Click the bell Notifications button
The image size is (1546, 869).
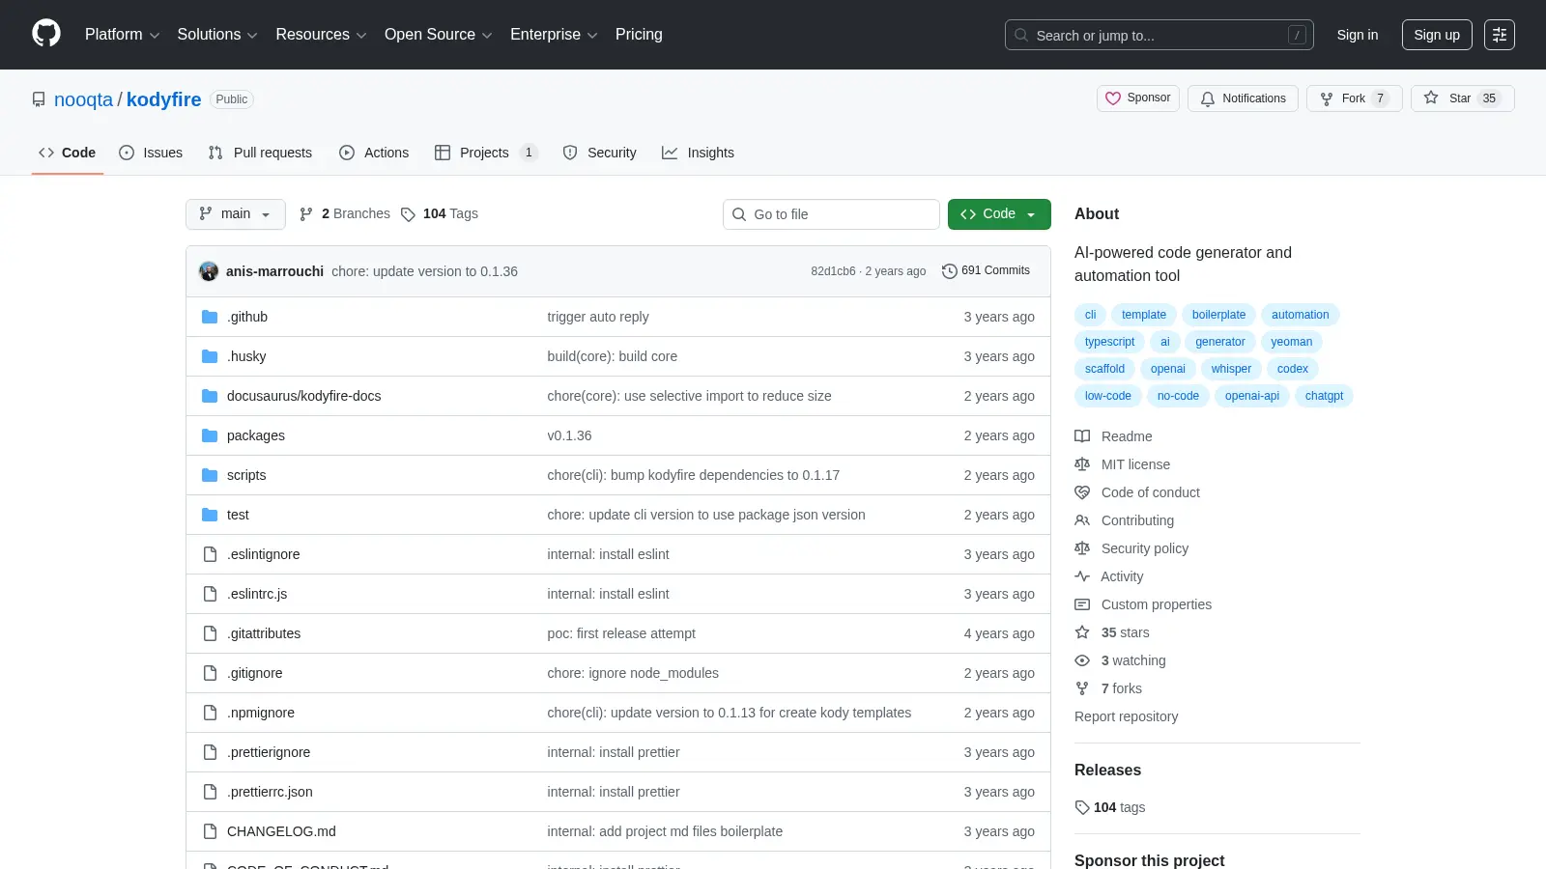1243,98
